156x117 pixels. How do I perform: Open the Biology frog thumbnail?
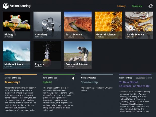point(17,25)
